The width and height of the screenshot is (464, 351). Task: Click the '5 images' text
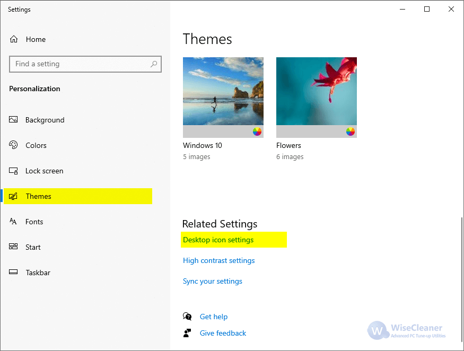(x=197, y=157)
